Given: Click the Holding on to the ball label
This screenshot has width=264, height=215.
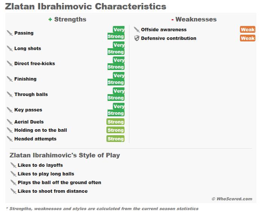Looking at the screenshot, I should (x=41, y=130).
